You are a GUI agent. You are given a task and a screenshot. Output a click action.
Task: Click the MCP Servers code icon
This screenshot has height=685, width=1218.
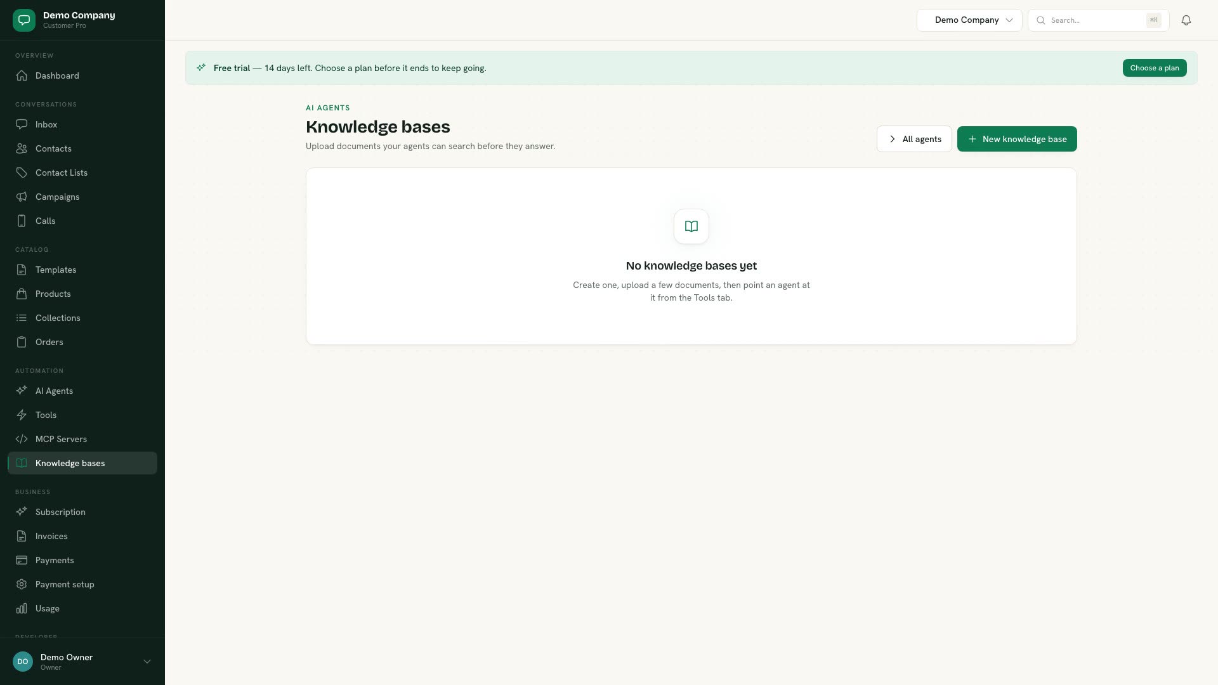(22, 439)
